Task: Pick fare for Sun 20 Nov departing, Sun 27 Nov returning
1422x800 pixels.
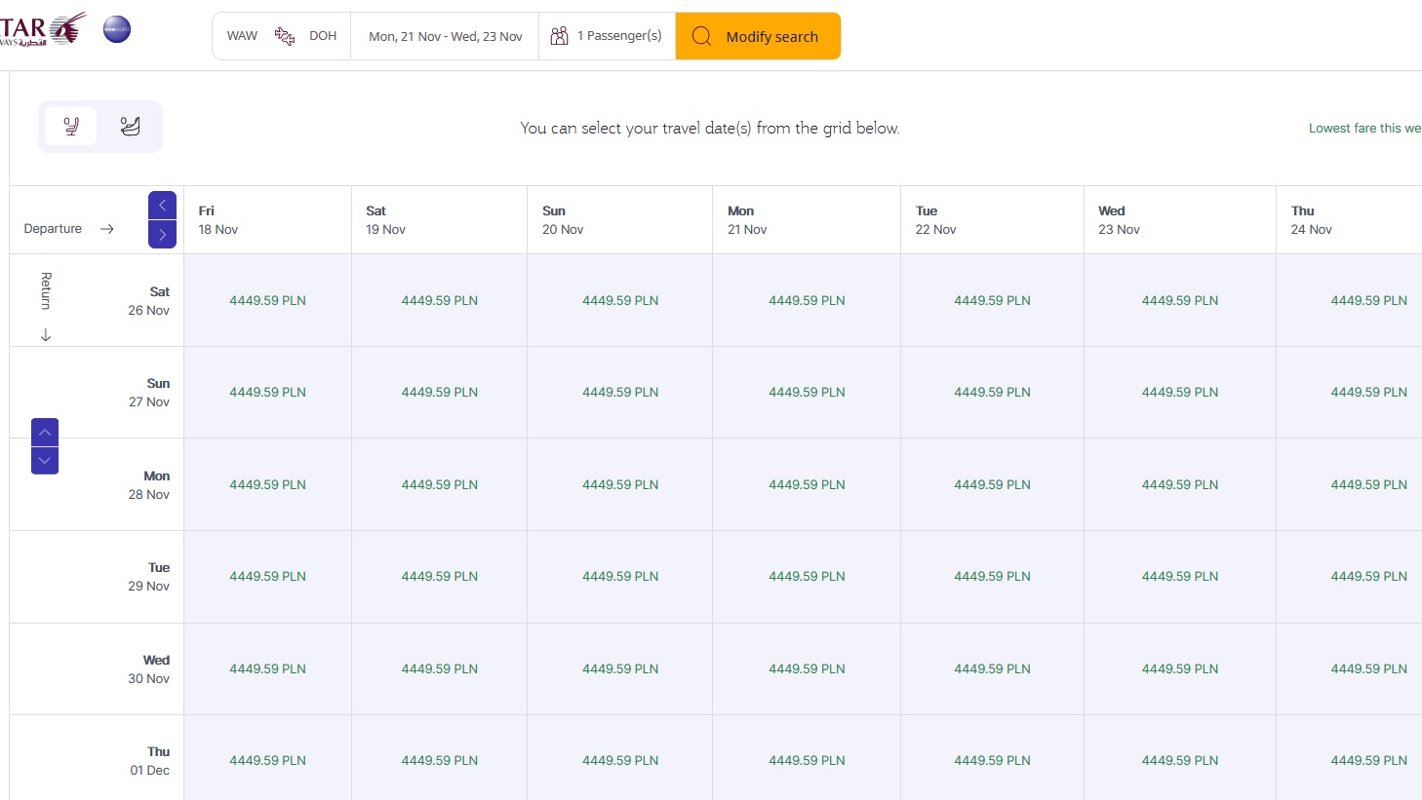Action: pyautogui.click(x=619, y=392)
